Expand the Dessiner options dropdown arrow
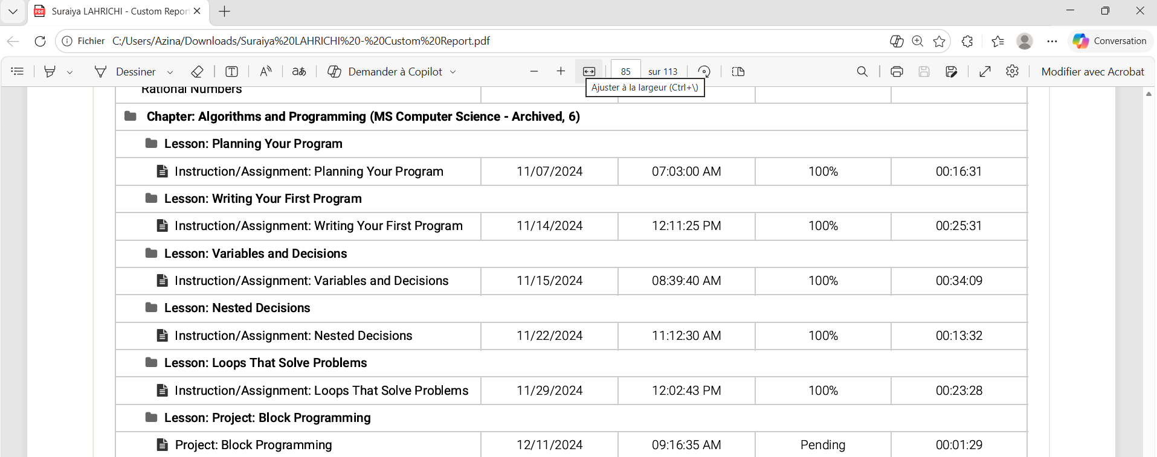This screenshot has height=457, width=1157. [170, 72]
